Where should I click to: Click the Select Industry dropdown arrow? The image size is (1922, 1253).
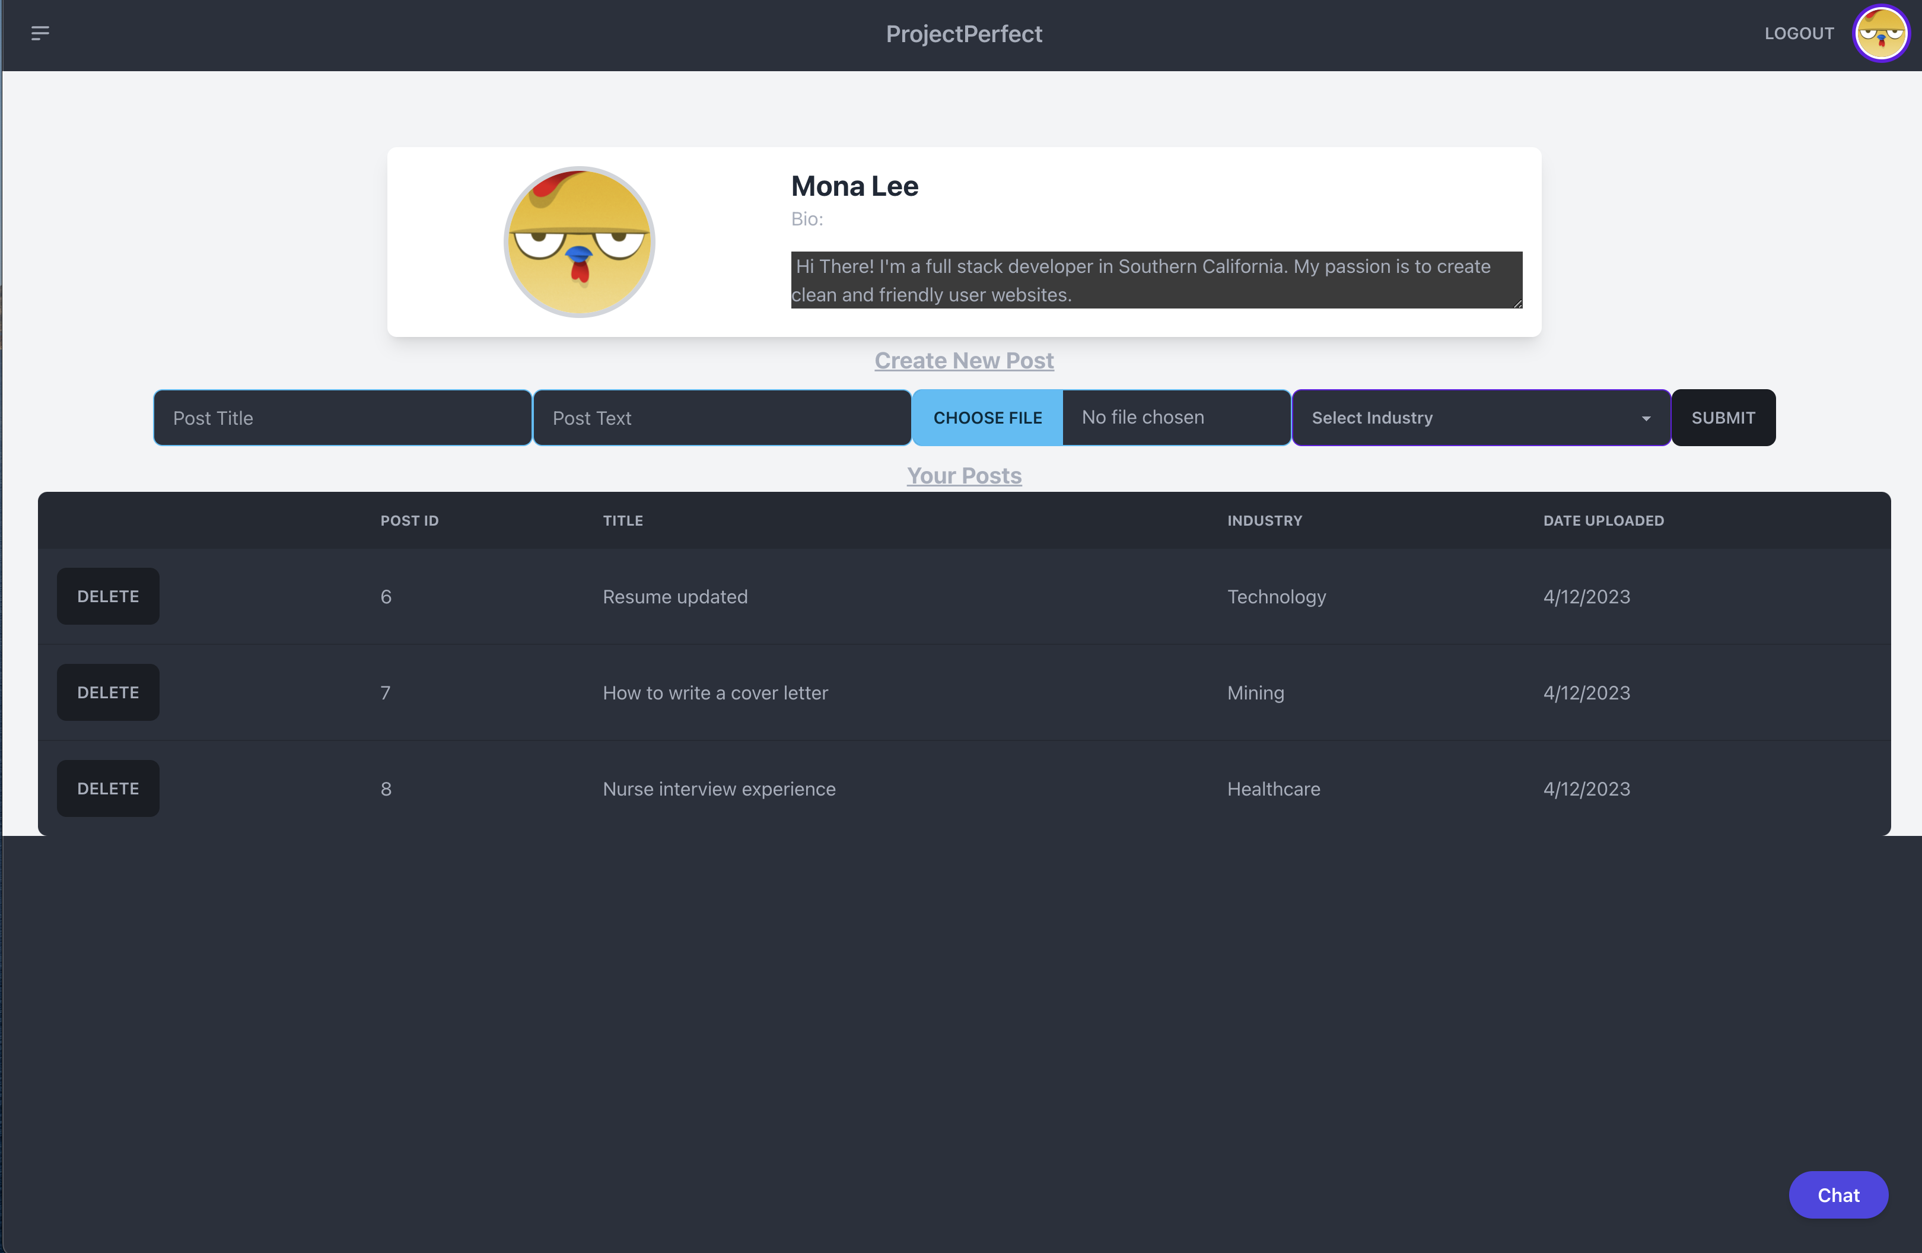click(1647, 418)
